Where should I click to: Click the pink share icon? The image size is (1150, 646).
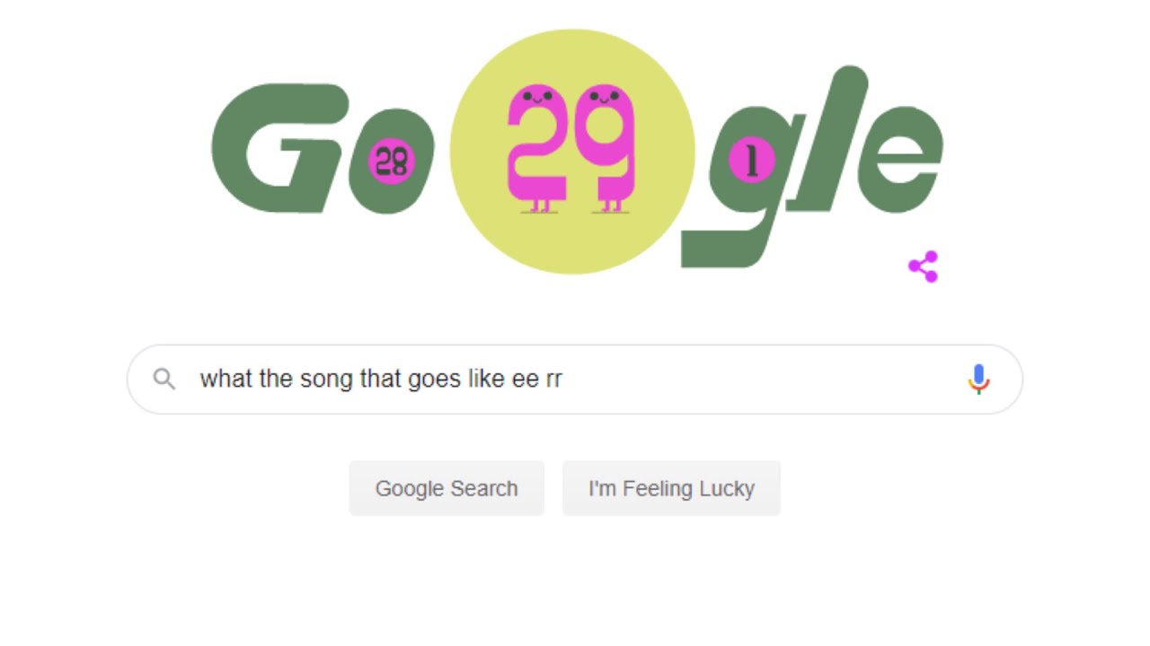point(923,266)
